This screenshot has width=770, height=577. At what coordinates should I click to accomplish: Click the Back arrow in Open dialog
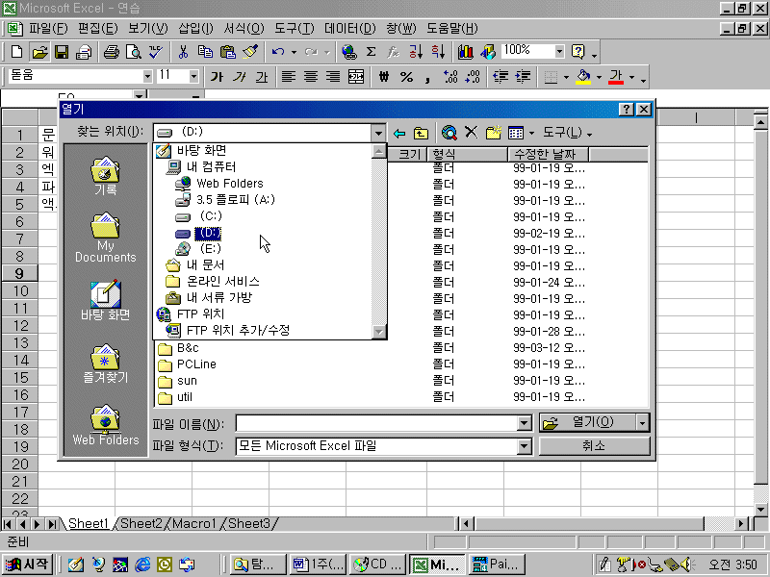click(399, 133)
